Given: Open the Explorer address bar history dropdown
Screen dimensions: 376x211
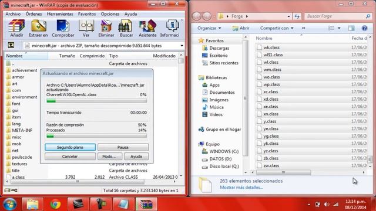Looking at the screenshot, I should click(x=288, y=16).
